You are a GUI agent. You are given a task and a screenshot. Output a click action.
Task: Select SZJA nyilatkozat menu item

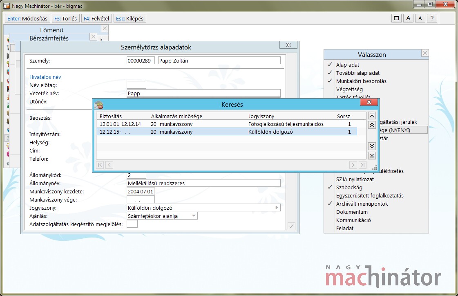(355, 179)
